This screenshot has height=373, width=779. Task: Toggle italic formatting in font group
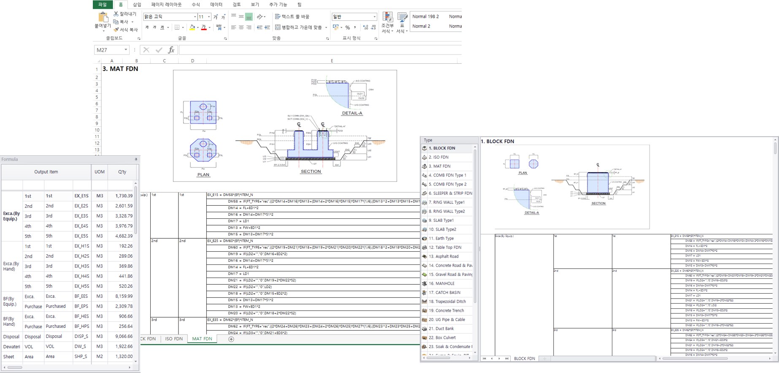tap(154, 27)
